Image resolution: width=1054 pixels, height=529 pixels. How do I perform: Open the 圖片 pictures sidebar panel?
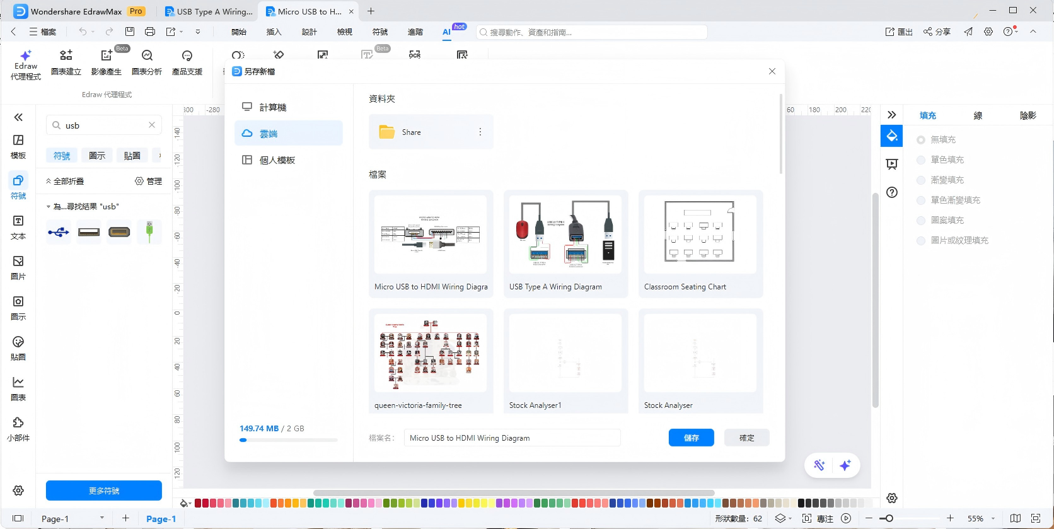pos(18,267)
